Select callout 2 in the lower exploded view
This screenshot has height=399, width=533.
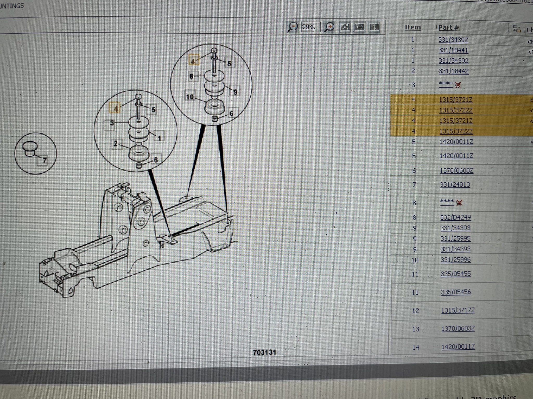(116, 143)
